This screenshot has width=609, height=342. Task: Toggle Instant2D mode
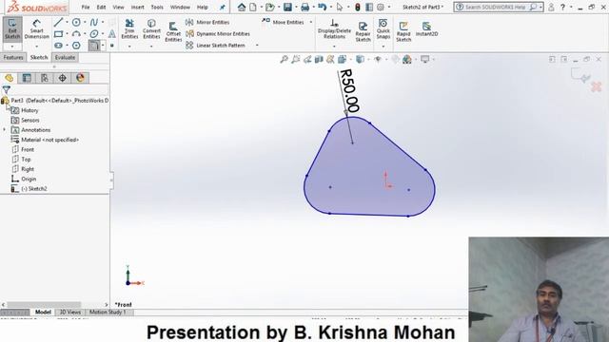coord(426,28)
